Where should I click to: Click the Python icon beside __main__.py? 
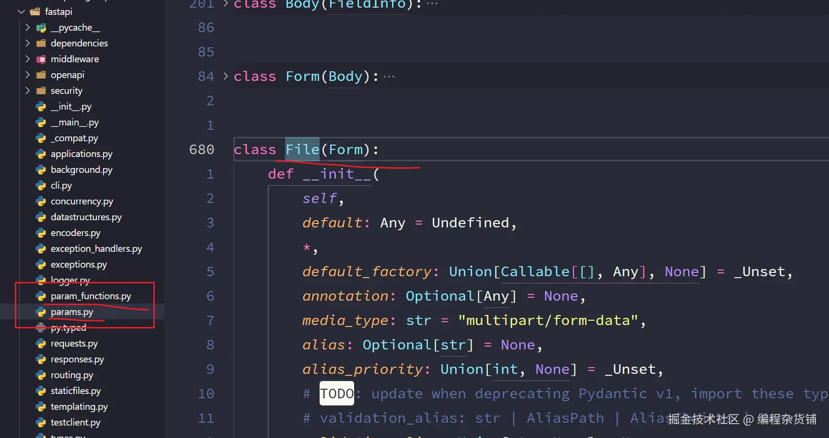pos(41,122)
